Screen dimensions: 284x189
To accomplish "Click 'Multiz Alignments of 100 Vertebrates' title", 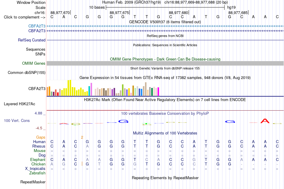I will (x=165, y=133).
